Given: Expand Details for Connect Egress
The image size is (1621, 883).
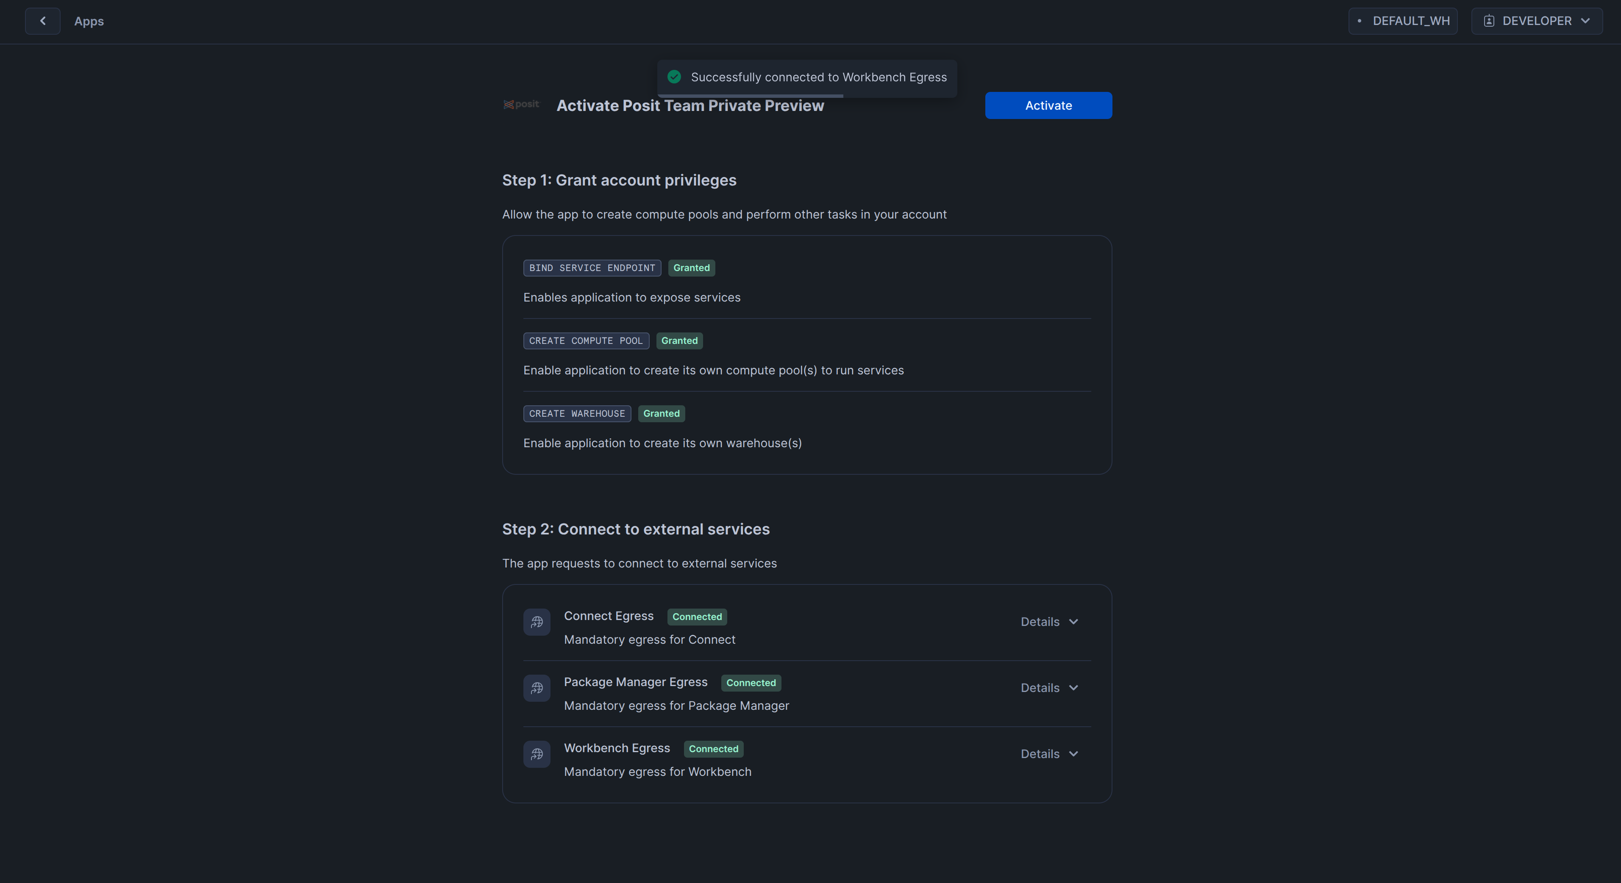Looking at the screenshot, I should click(1049, 622).
